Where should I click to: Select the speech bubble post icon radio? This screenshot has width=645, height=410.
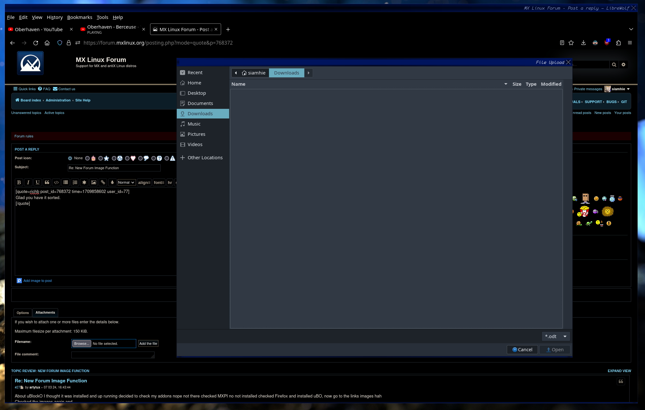coord(140,158)
